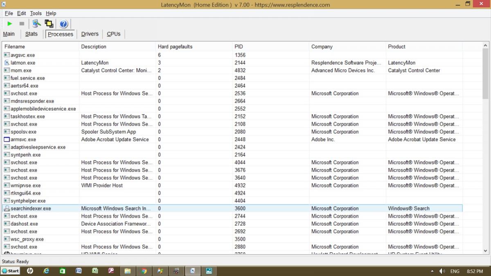491x276 pixels.
Task: Select the taskhostex.exe filename
Action: pyautogui.click(x=28, y=117)
